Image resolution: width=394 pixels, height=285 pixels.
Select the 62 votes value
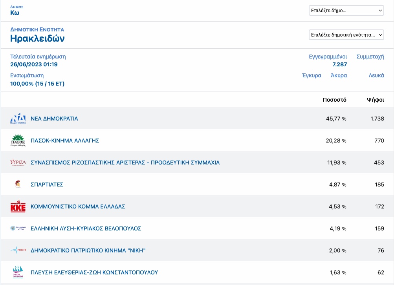[x=381, y=272]
